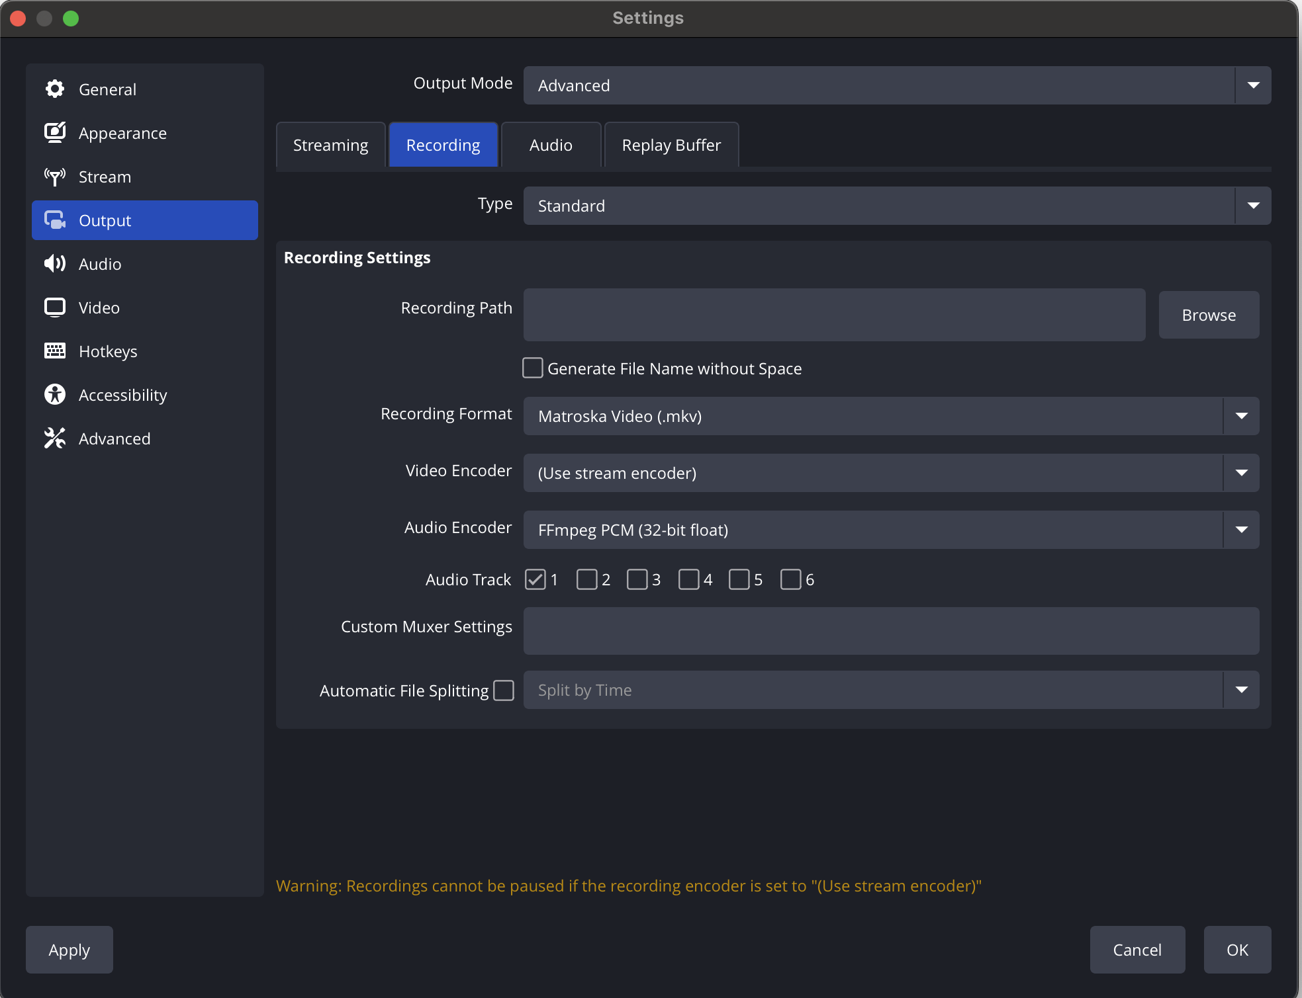Toggle Automatic File Splitting checkbox
The image size is (1302, 998).
[x=504, y=690]
